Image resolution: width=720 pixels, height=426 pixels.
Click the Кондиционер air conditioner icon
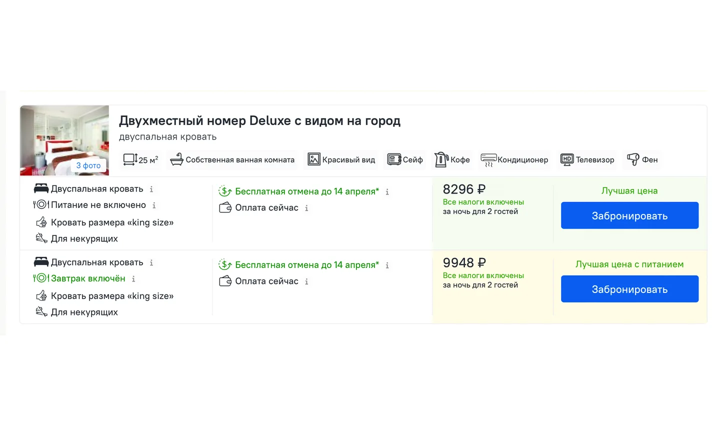click(488, 160)
